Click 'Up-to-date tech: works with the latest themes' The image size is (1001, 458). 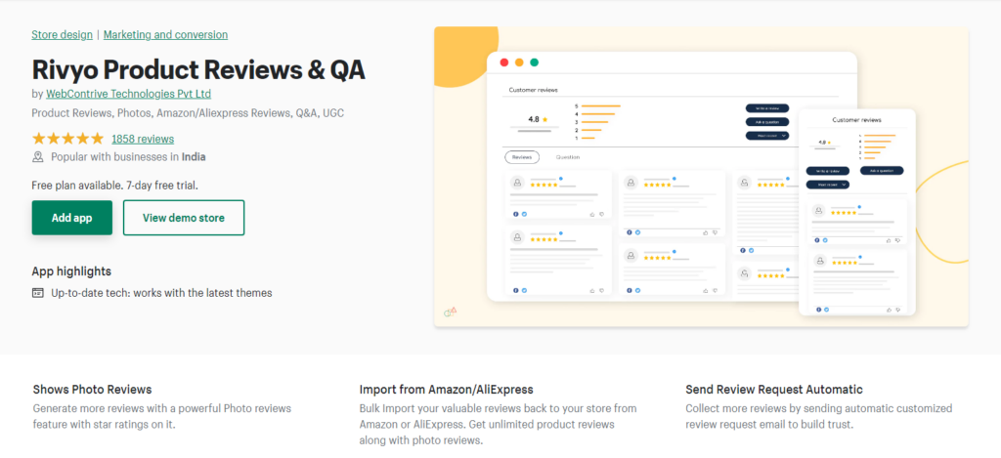(161, 293)
